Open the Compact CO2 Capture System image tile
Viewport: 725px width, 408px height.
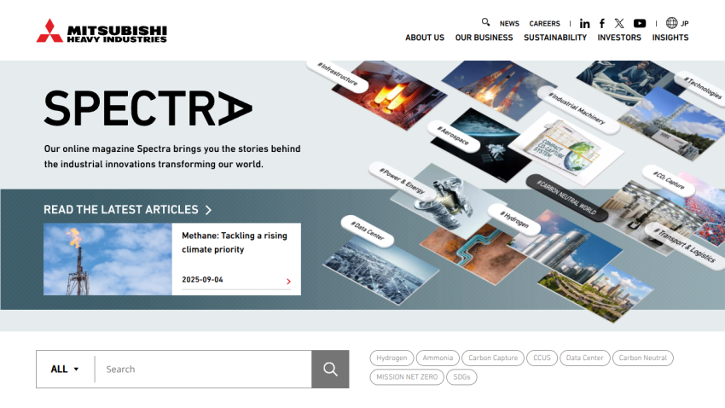coord(566,148)
